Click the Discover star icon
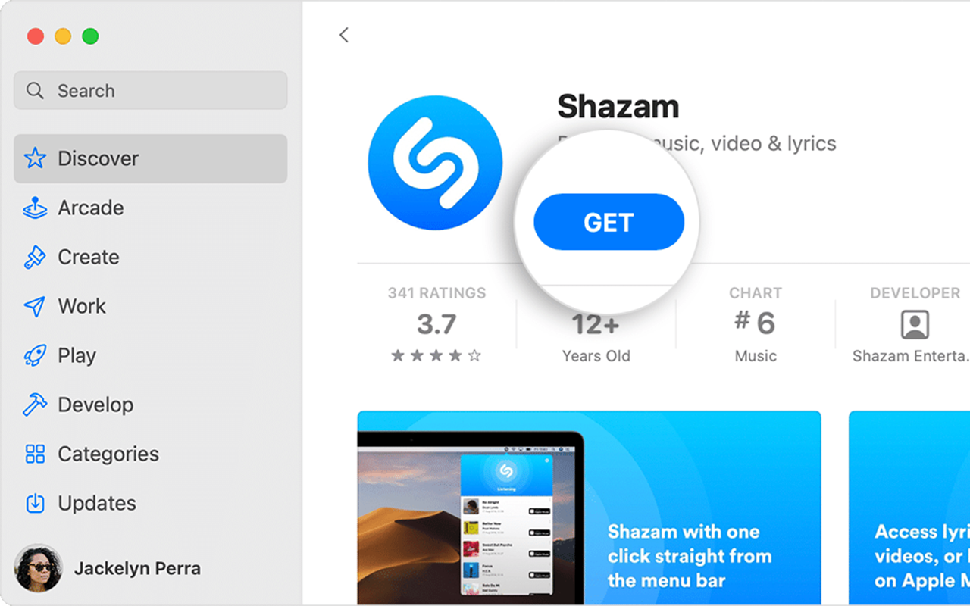 click(x=35, y=158)
